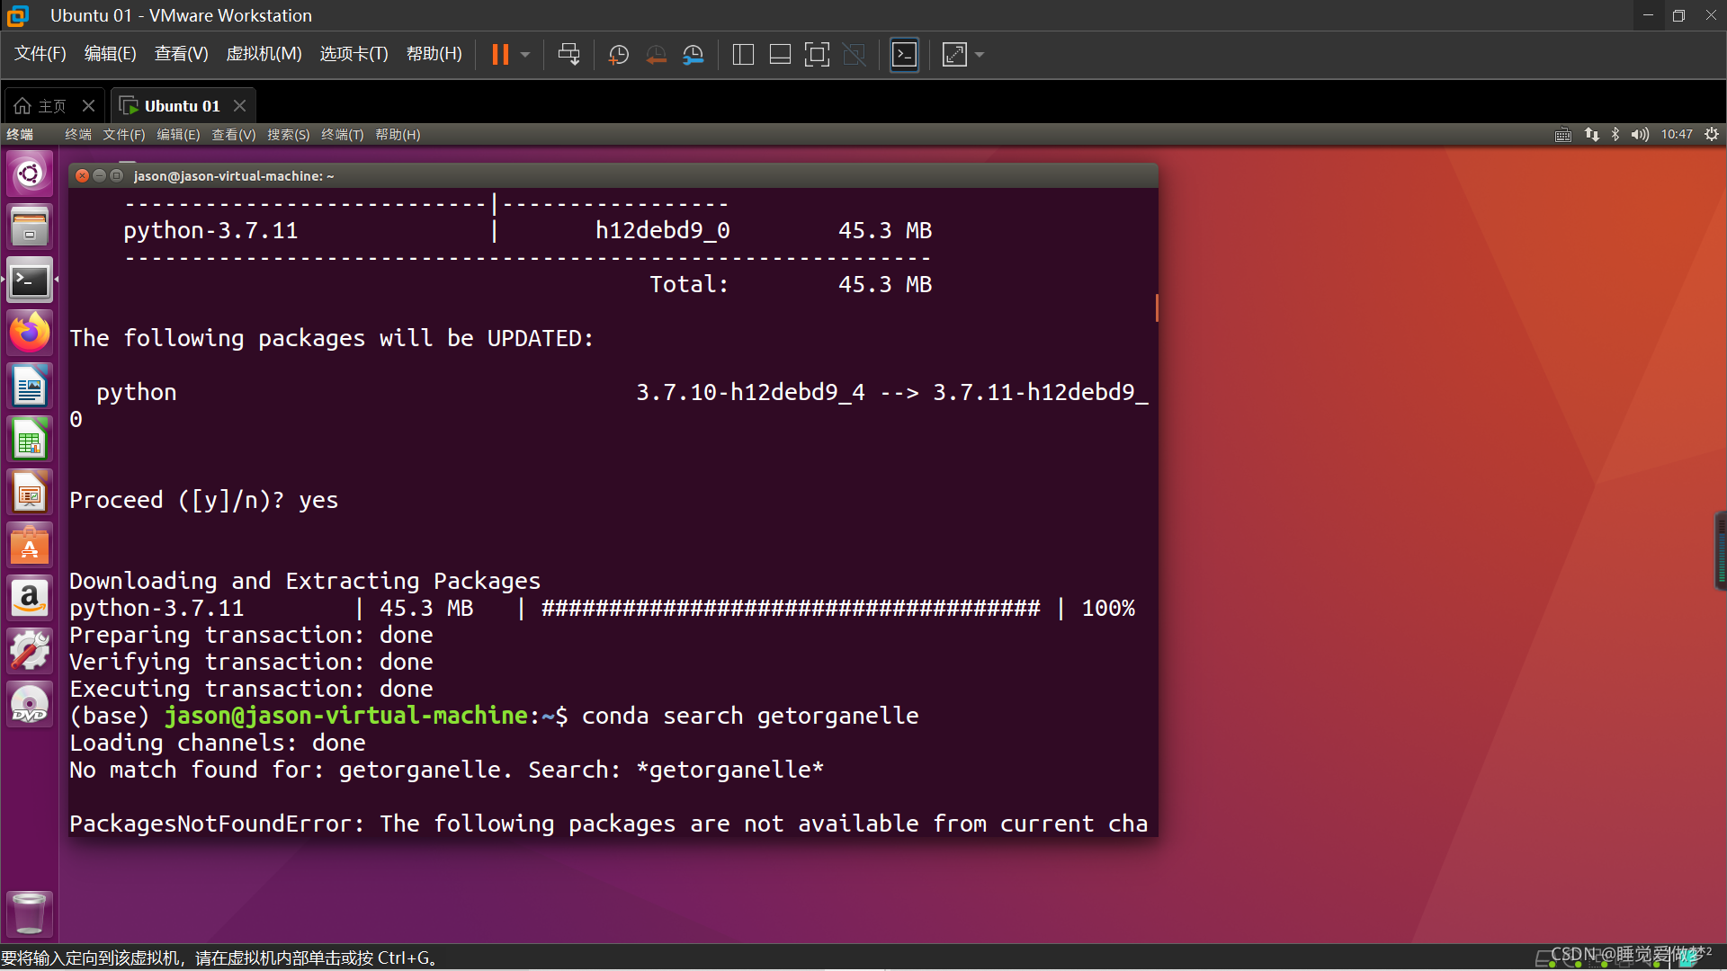Revert to snapshot toolbar icon
Viewport: 1727px width, 971px height.
pyautogui.click(x=656, y=55)
